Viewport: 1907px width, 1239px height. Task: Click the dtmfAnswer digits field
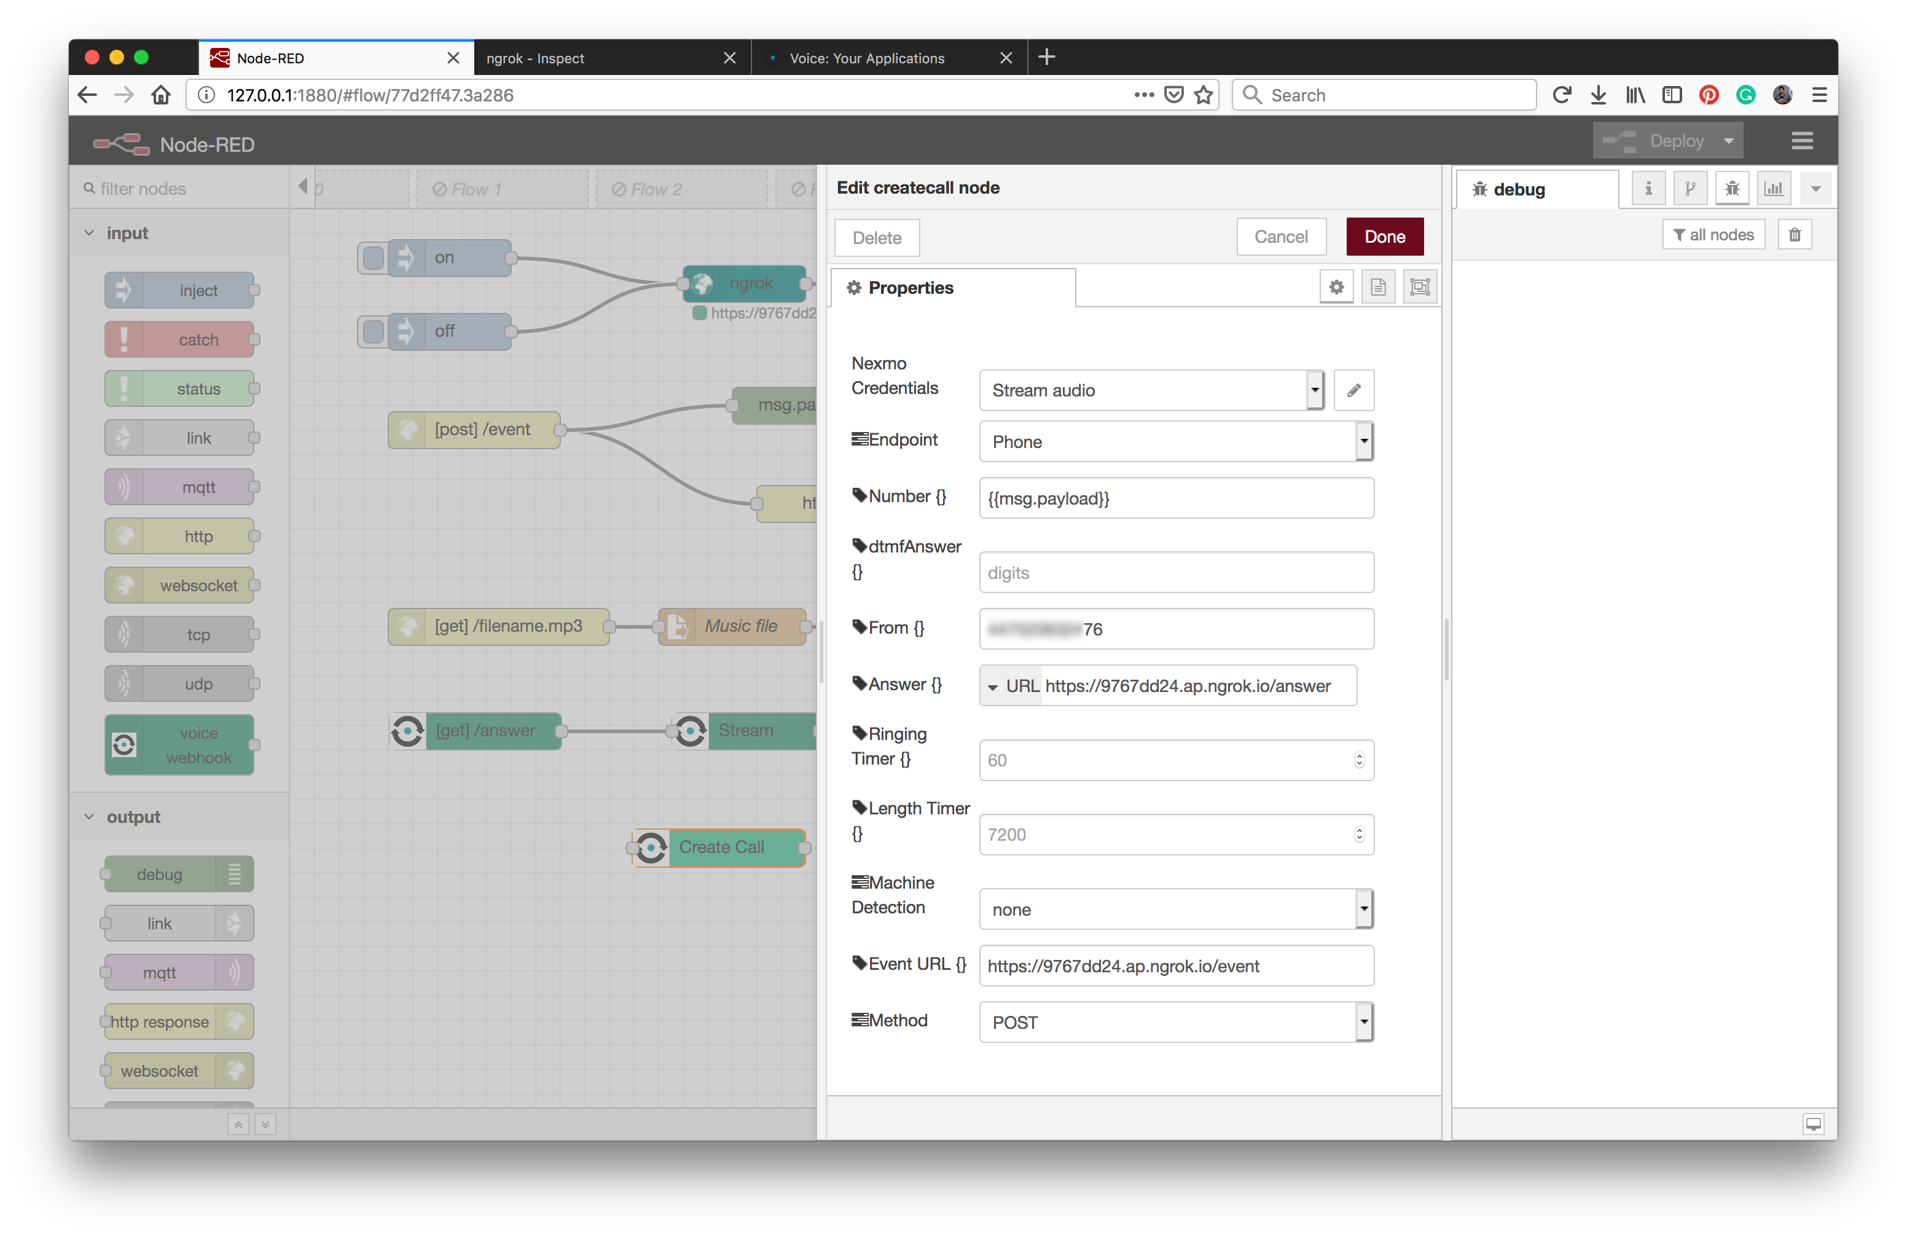[1177, 573]
